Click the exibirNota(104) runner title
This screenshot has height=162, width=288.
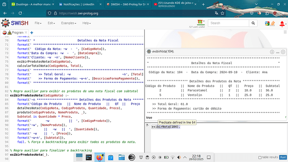tap(163, 51)
